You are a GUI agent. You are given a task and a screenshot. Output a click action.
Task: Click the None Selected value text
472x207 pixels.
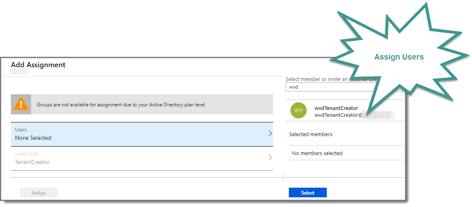33,138
